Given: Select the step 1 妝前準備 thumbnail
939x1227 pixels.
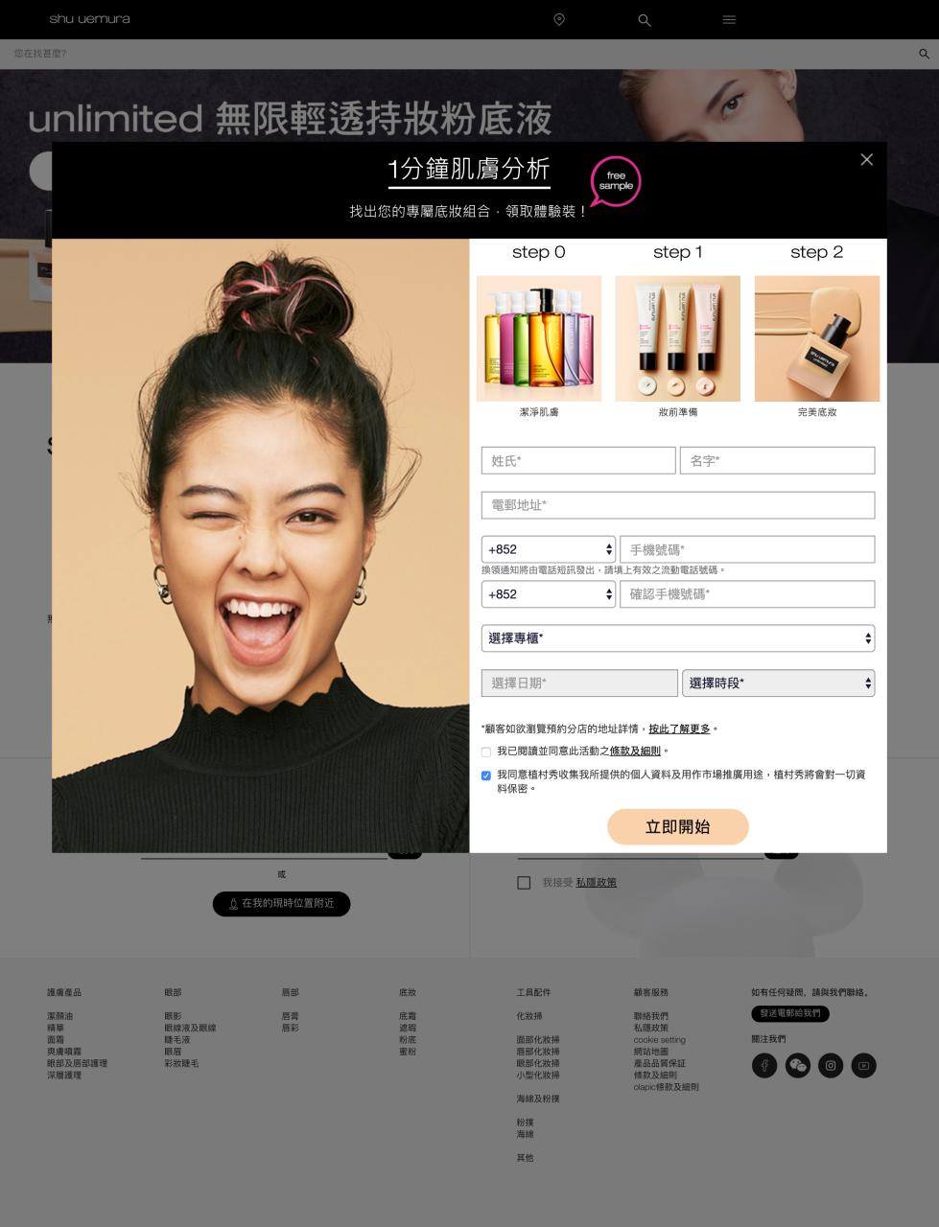Looking at the screenshot, I should coord(678,338).
